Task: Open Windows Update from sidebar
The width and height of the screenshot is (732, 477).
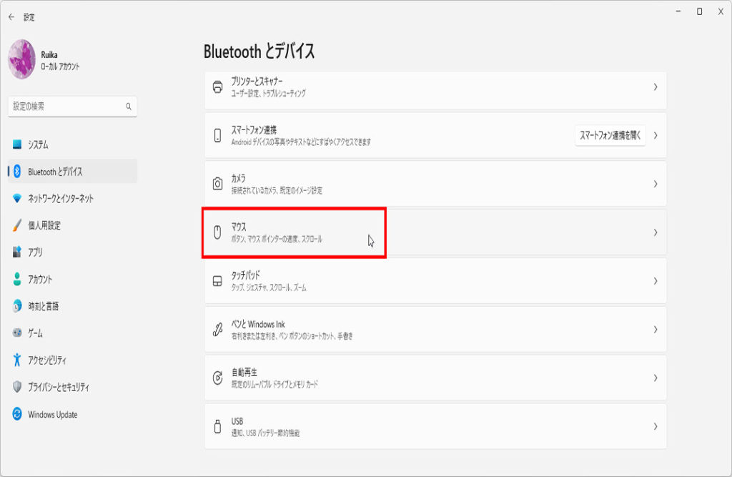Action: 52,415
